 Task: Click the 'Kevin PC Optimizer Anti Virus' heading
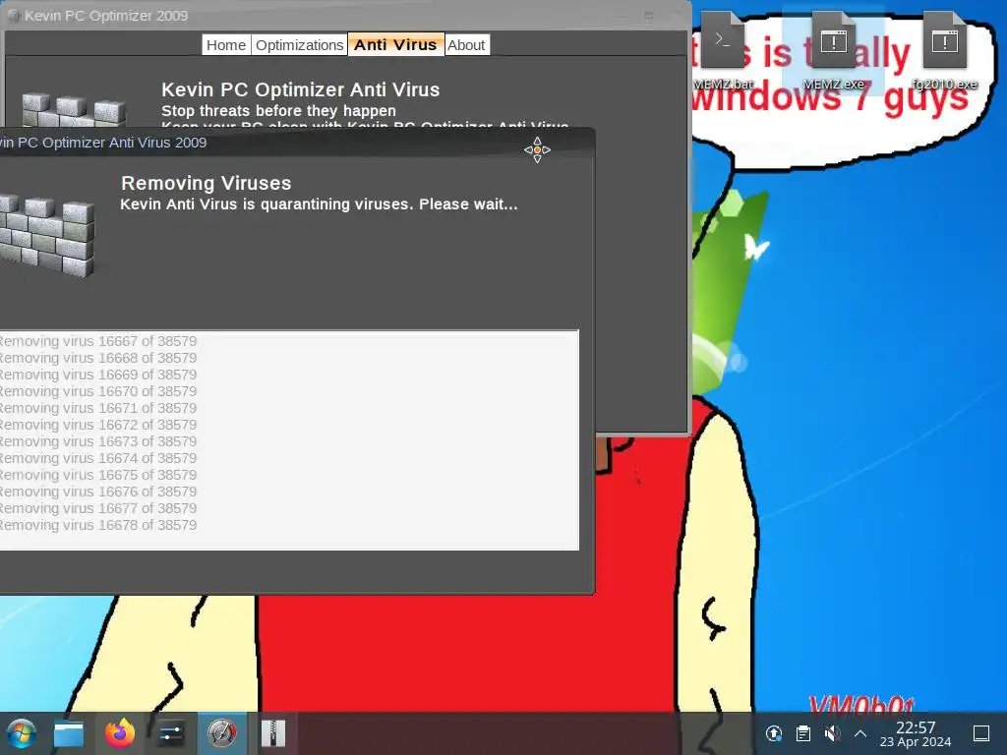(x=301, y=89)
